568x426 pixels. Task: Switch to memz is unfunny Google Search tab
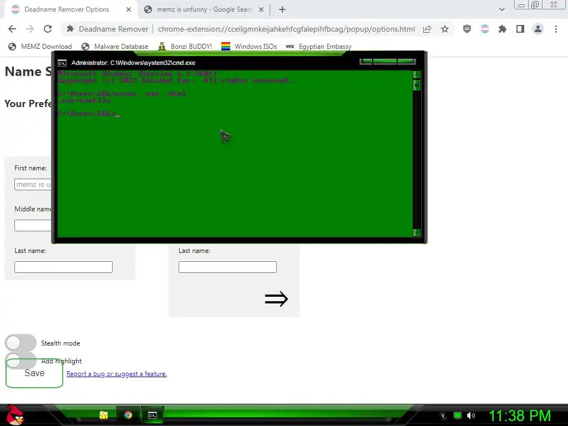pyautogui.click(x=204, y=9)
